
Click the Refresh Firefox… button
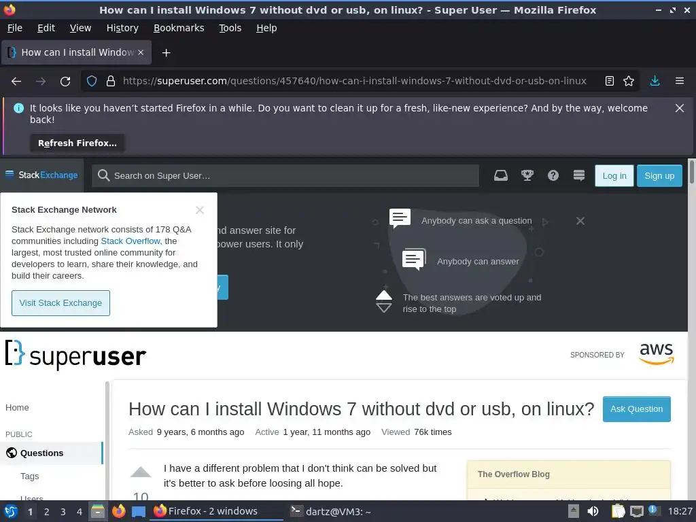77,143
